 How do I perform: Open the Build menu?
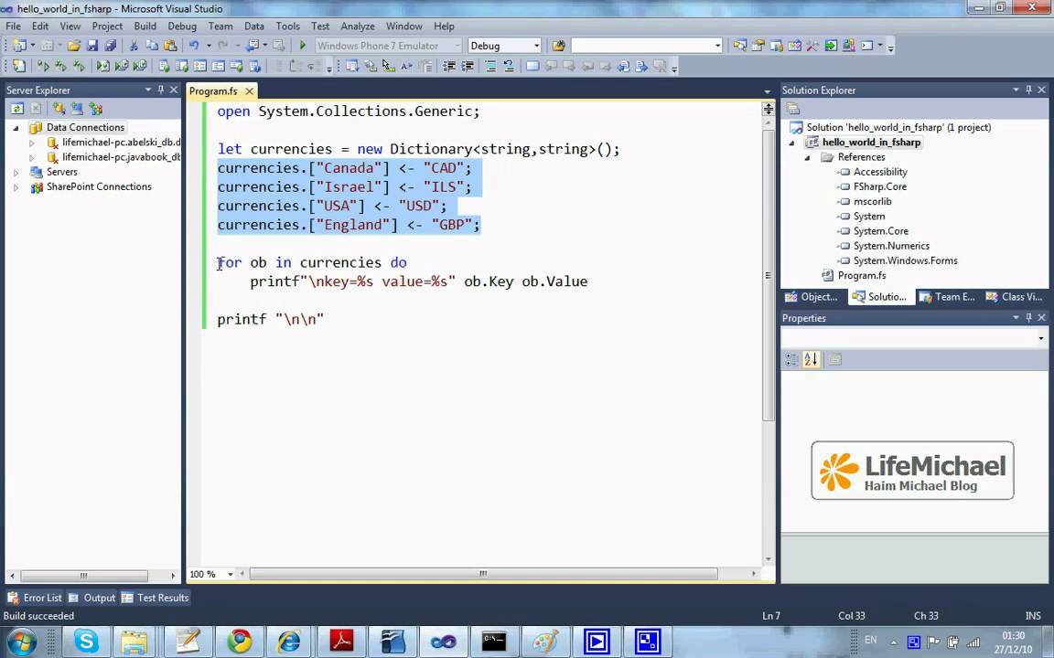click(x=145, y=27)
